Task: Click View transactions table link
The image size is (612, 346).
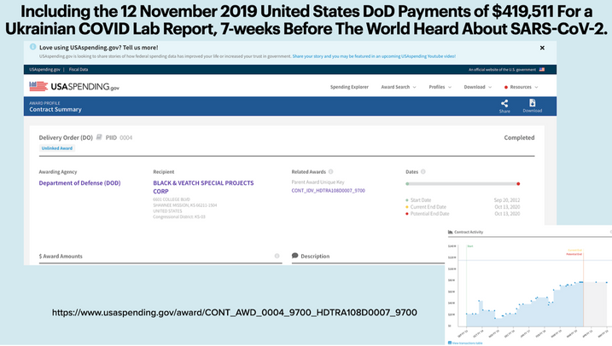Action: point(465,343)
